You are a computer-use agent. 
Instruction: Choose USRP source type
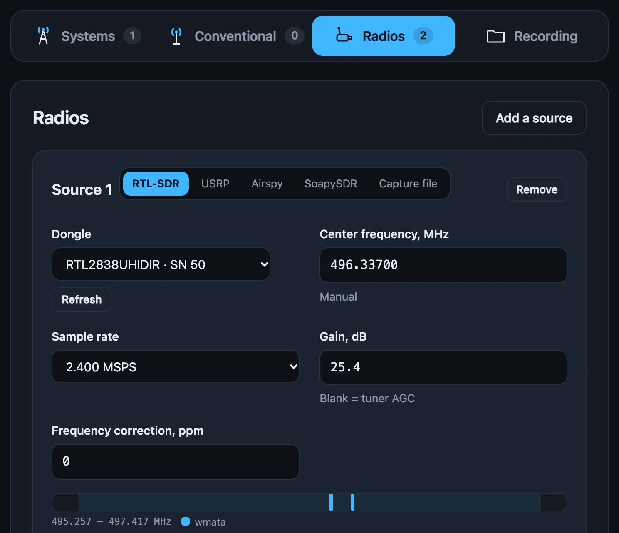(215, 184)
